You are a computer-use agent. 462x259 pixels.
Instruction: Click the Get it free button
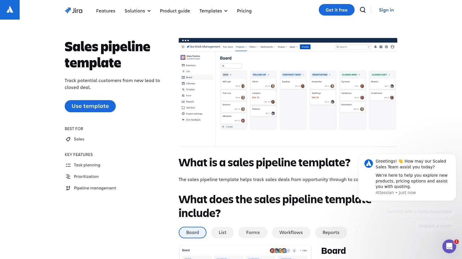pyautogui.click(x=336, y=10)
